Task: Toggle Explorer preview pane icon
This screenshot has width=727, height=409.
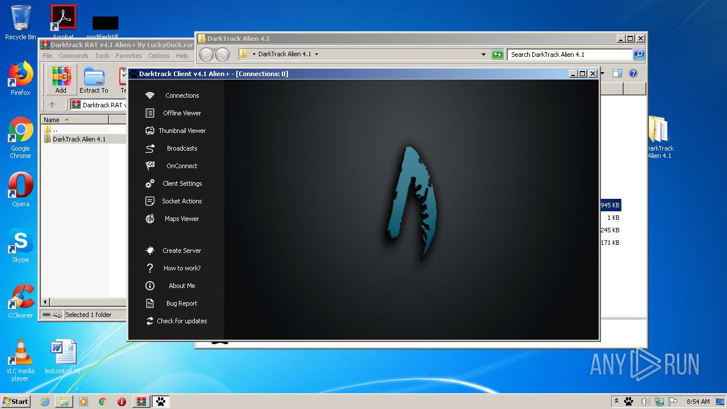Action: click(x=617, y=73)
